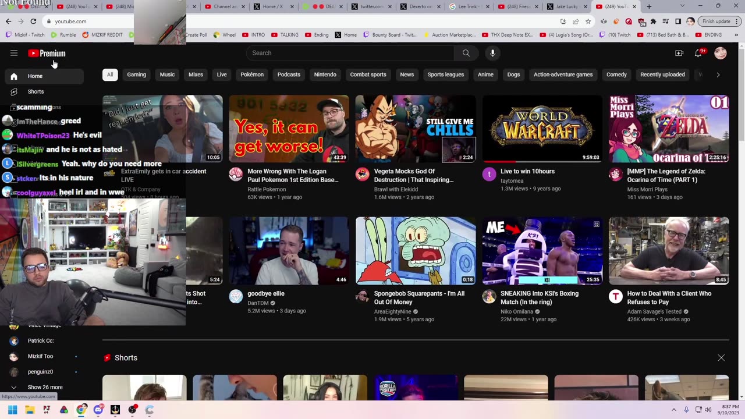Play the goodbye ellie video thumbnail
The image size is (745, 419).
point(289,251)
